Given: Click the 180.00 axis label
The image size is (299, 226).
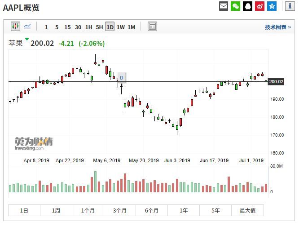Looking at the screenshot, I should (x=277, y=117).
